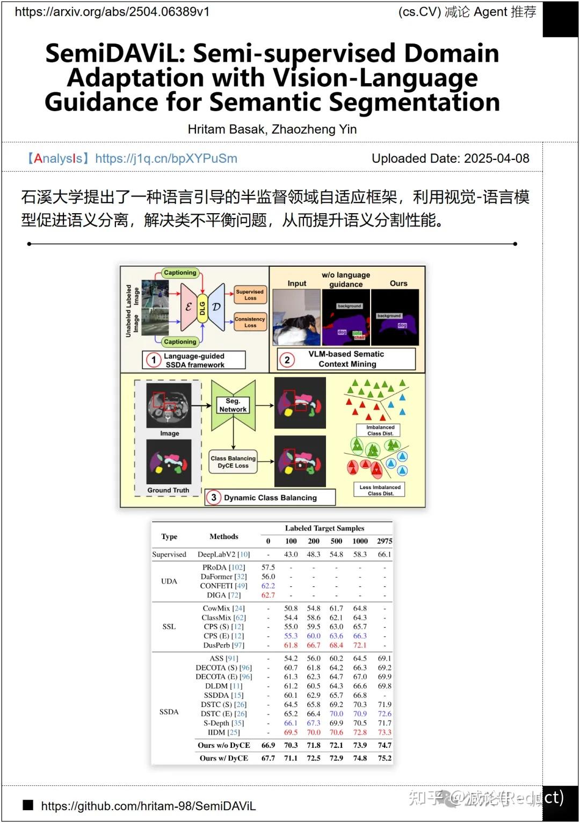Click the 67.7 value in Ours w/ DyCE row
This screenshot has height=823, width=580.
268,758
